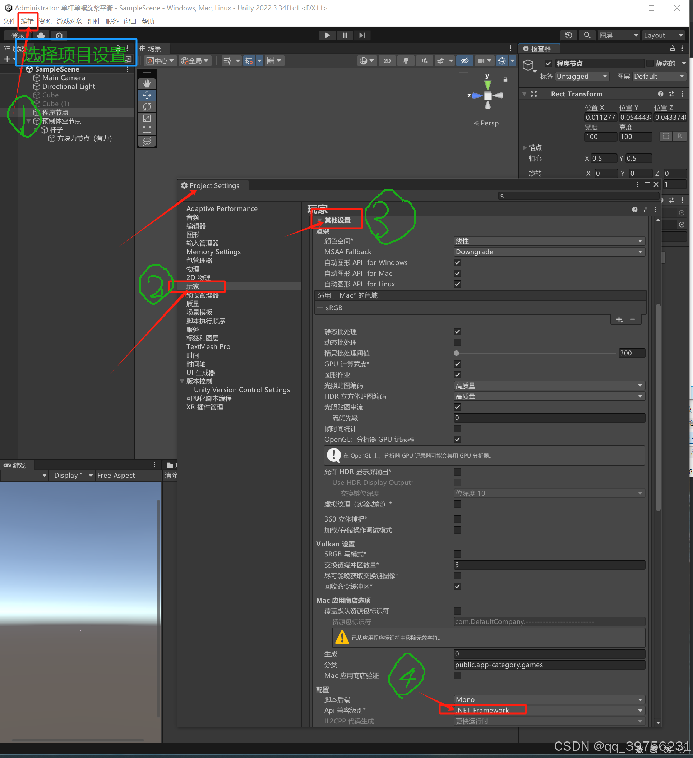Open the Layout dropdown
Viewport: 693px width, 758px height.
pyautogui.click(x=663, y=35)
